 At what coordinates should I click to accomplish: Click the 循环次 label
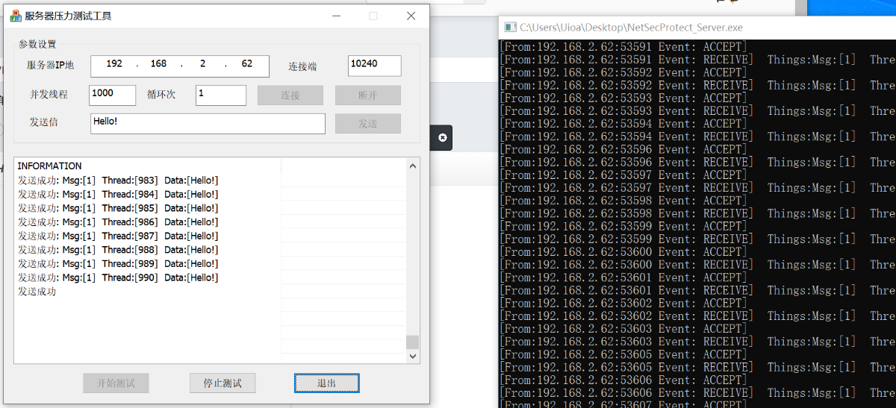161,95
